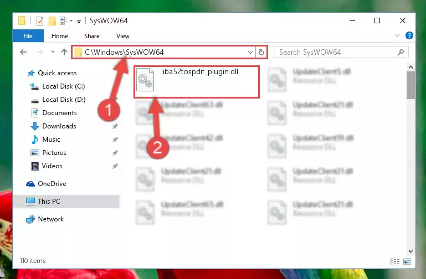The height and width of the screenshot is (279, 426).
Task: Click the Search SysWOW64 field
Action: coord(341,52)
